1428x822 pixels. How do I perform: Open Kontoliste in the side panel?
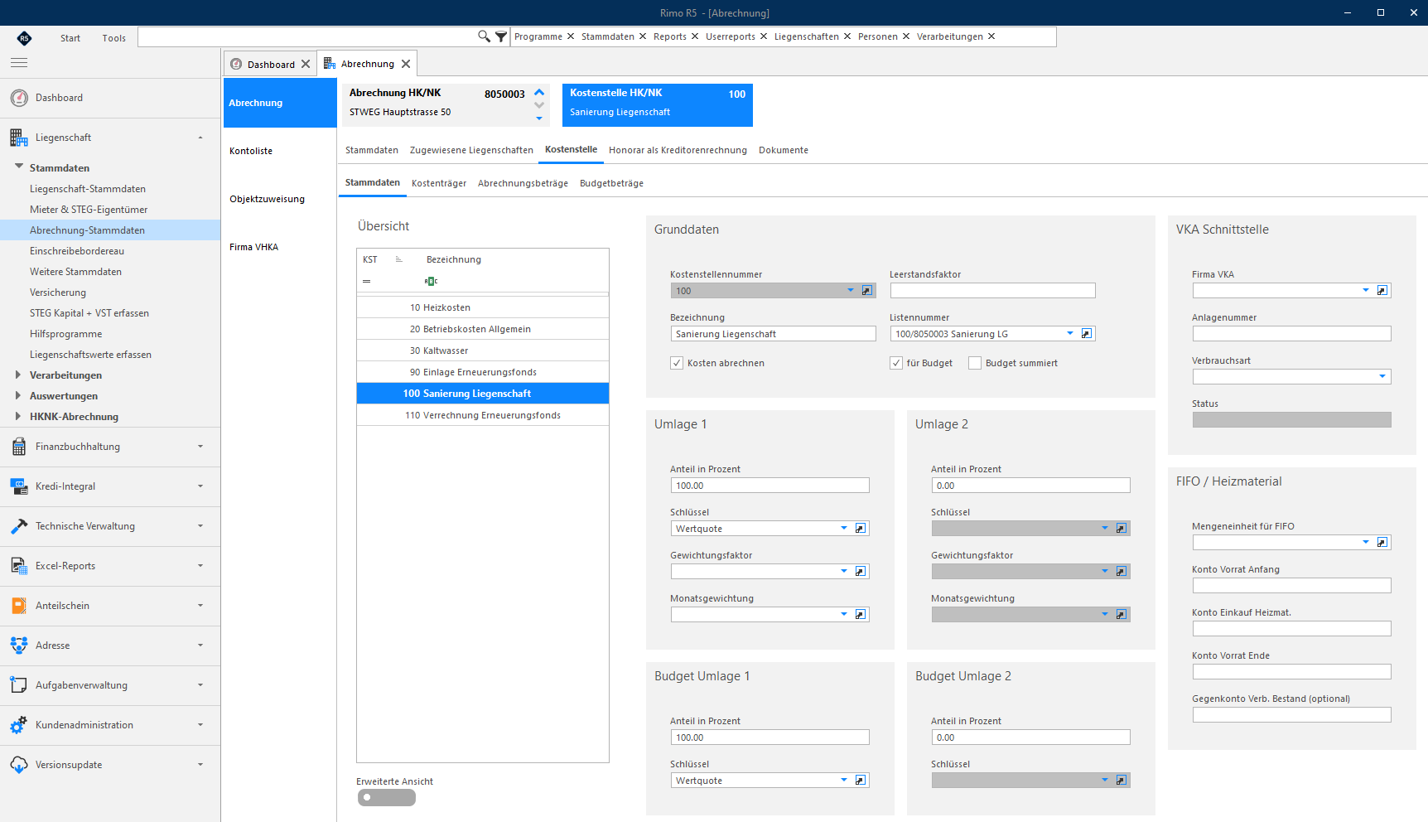251,151
